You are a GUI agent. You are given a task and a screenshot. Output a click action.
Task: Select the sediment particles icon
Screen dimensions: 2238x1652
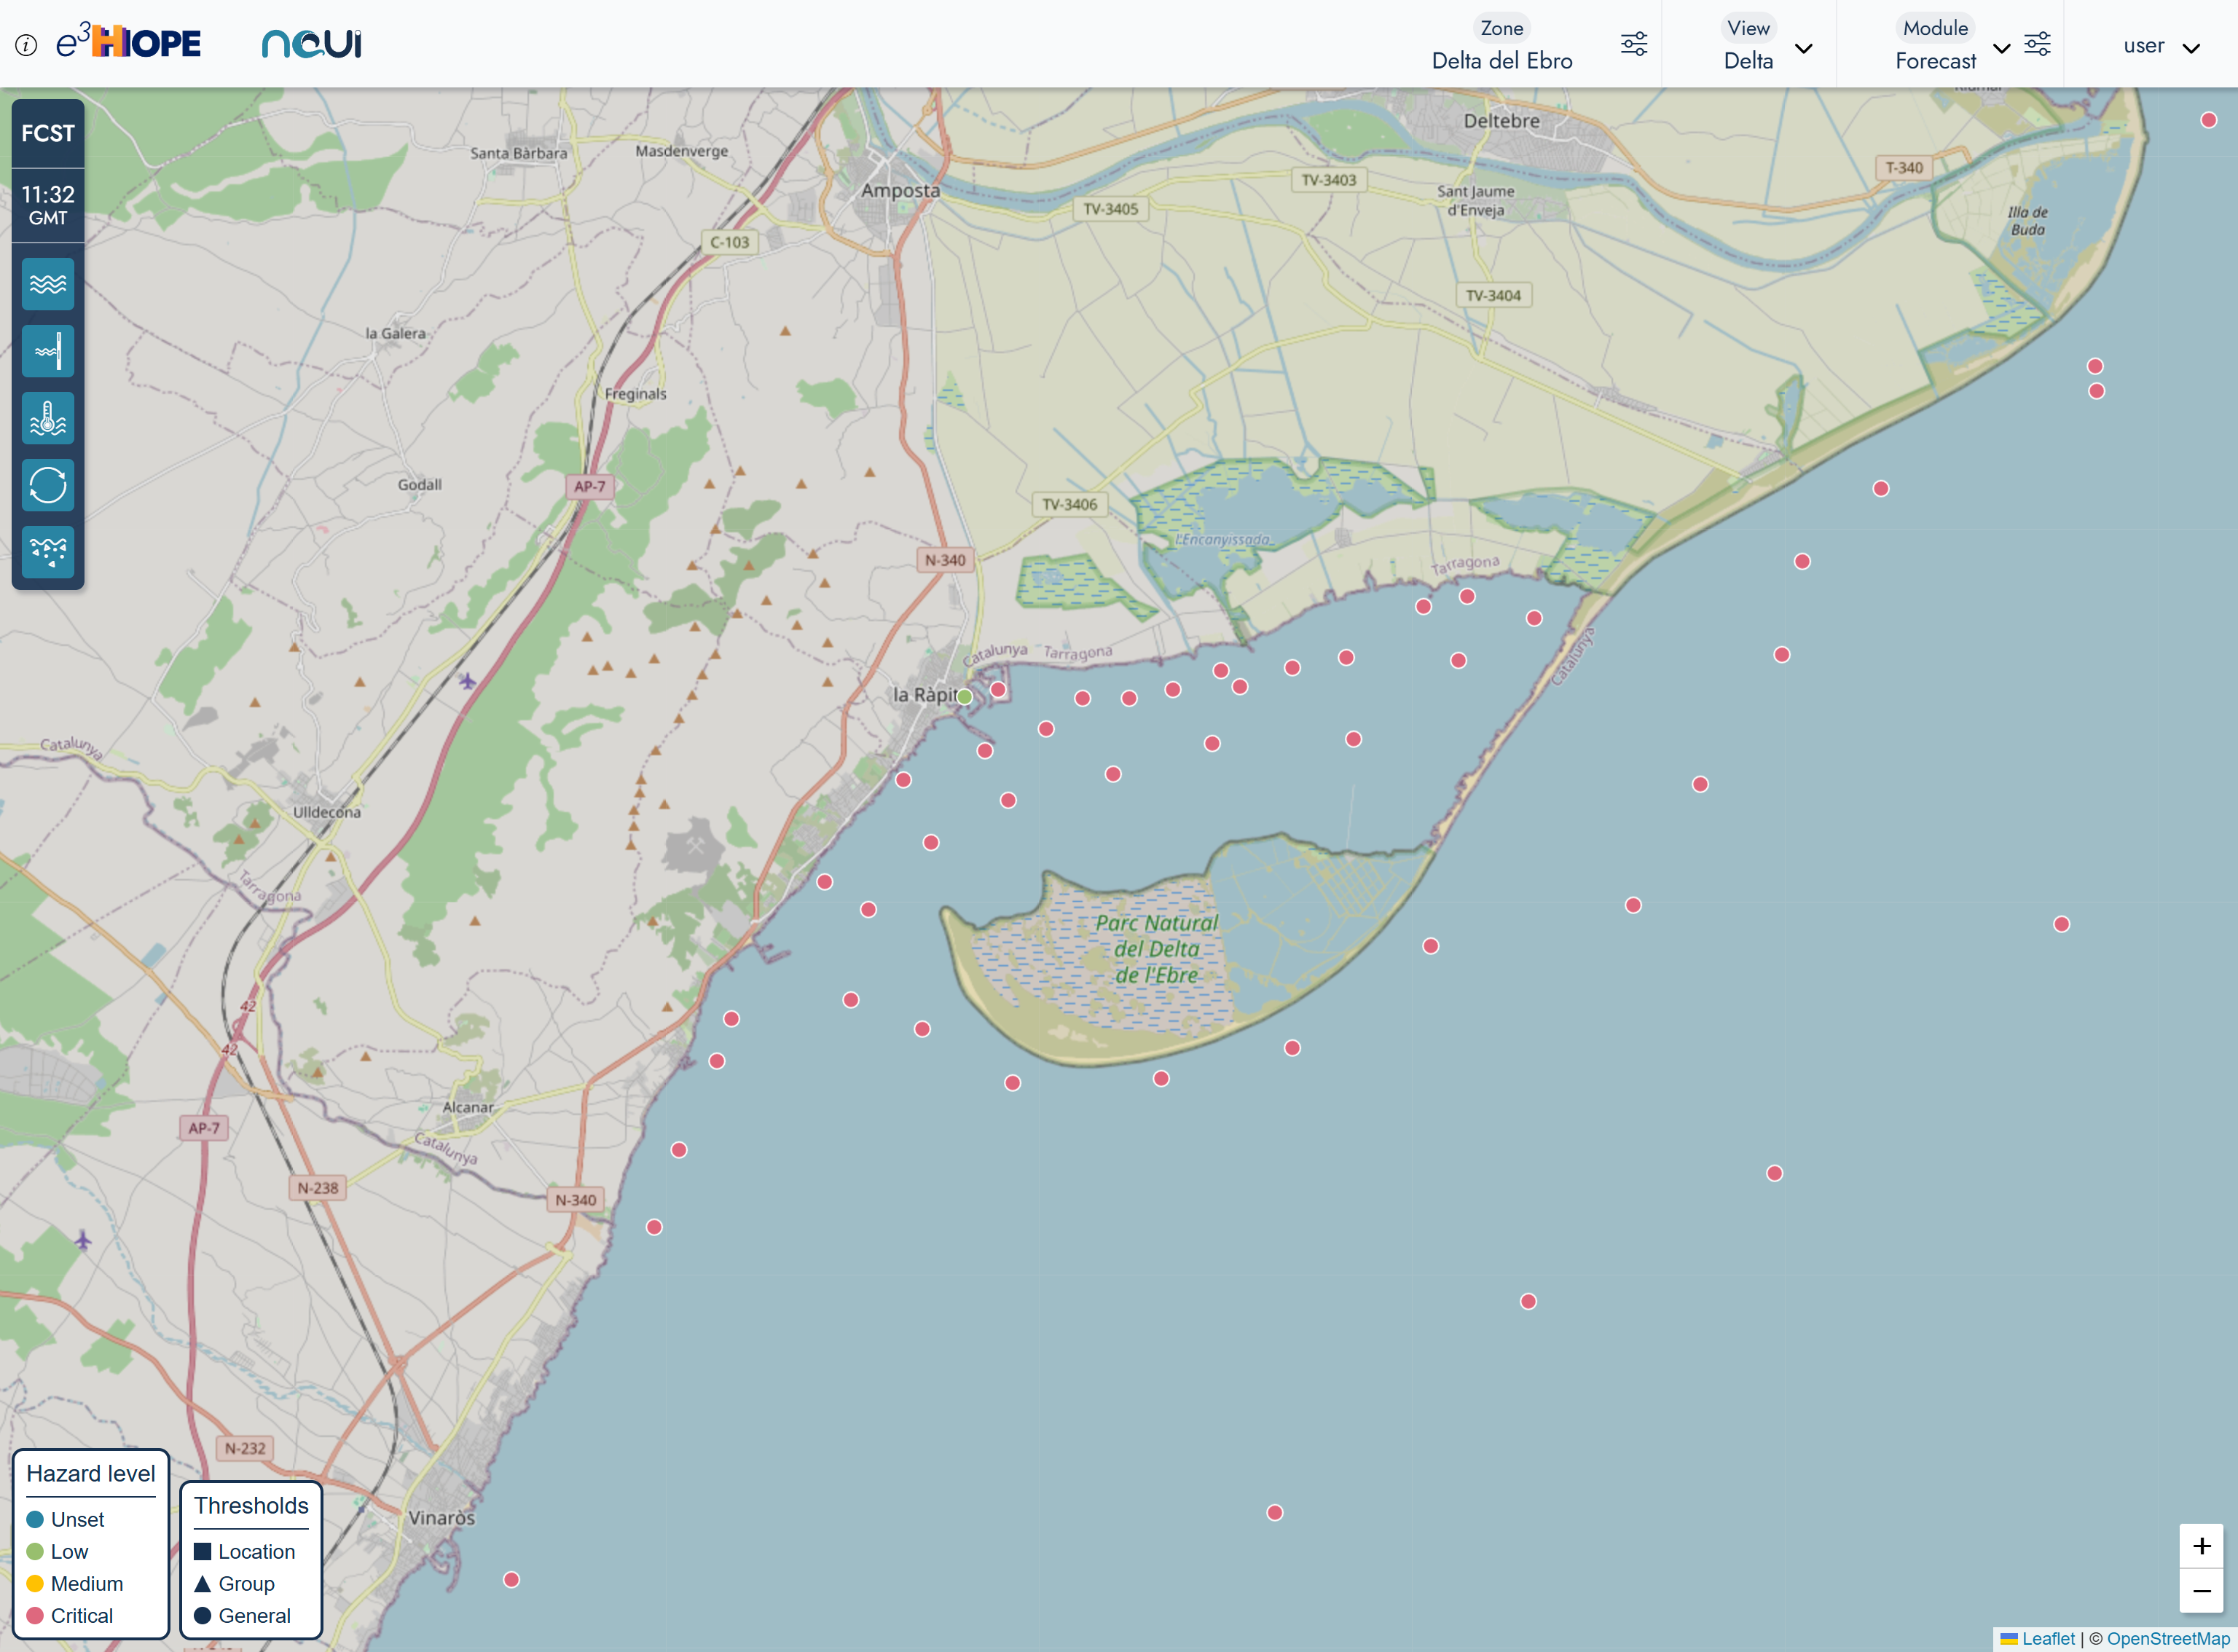pos(48,552)
